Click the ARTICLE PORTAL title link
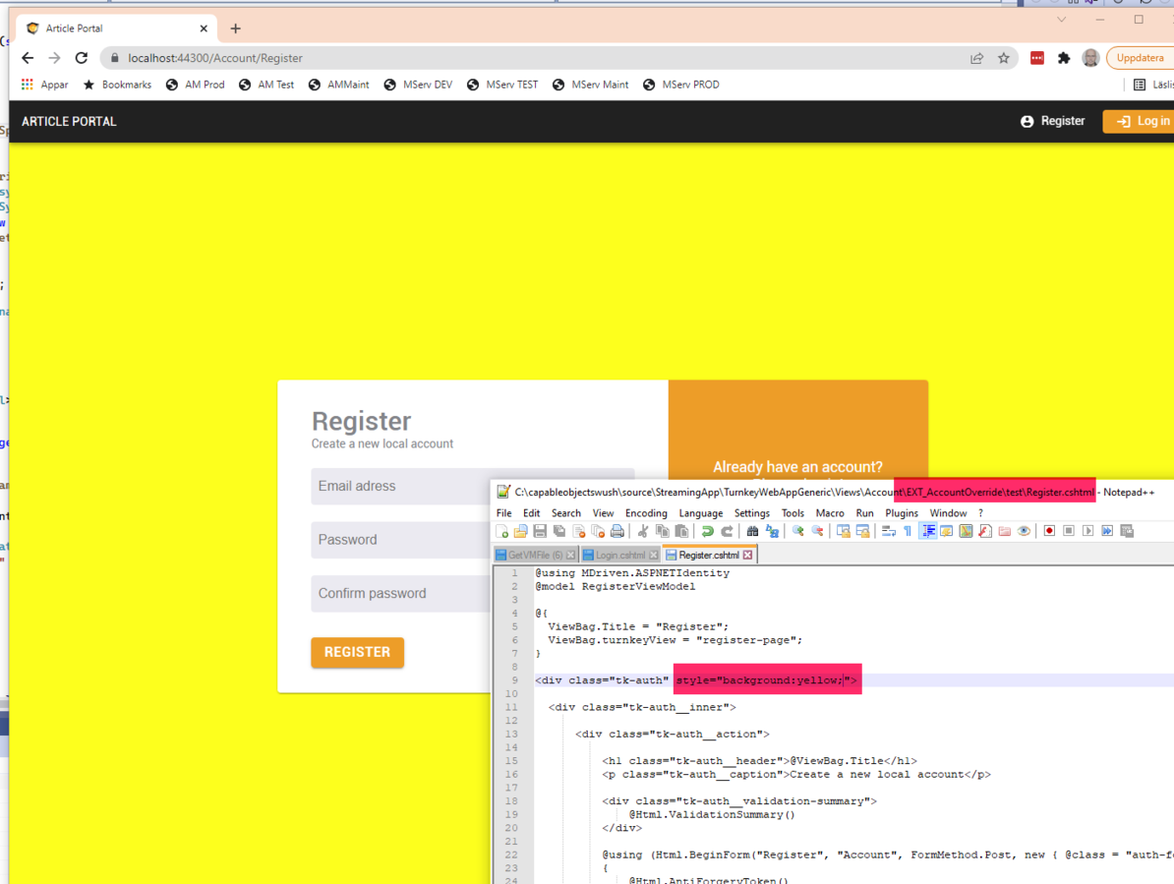The width and height of the screenshot is (1174, 884). coord(69,121)
